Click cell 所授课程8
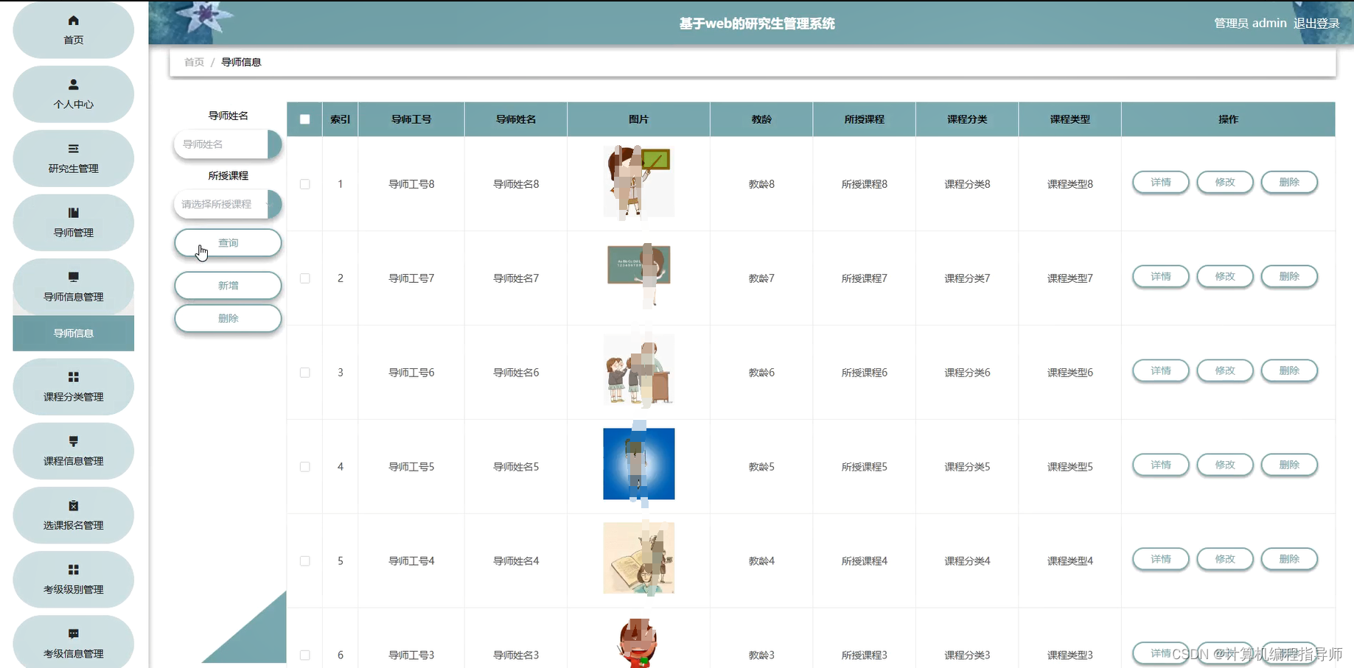This screenshot has width=1354, height=668. [864, 184]
